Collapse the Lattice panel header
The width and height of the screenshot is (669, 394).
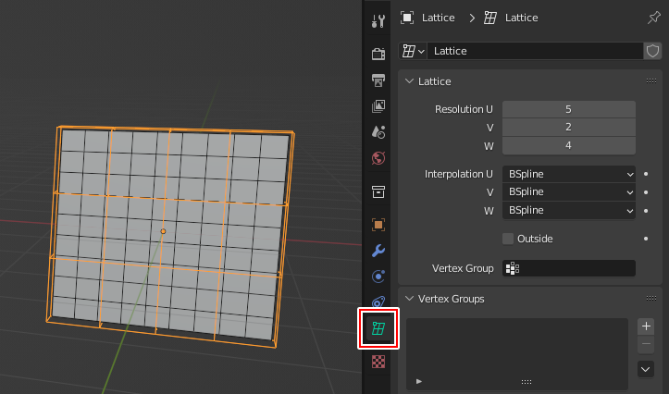tap(410, 81)
